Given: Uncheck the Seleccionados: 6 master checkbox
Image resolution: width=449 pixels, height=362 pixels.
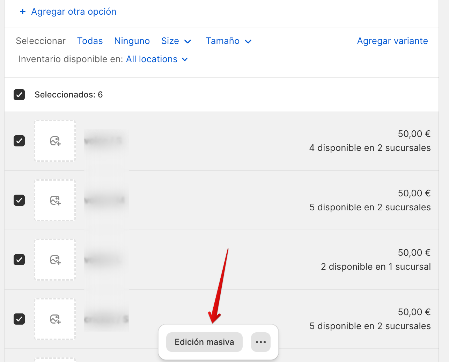Looking at the screenshot, I should 19,95.
